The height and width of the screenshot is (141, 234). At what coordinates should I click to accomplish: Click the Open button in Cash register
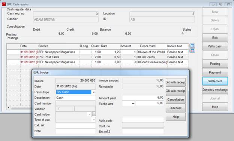point(215,29)
